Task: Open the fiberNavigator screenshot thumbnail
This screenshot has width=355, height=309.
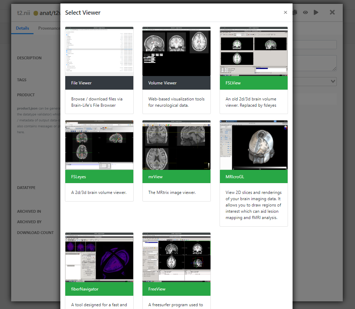Action: click(99, 257)
